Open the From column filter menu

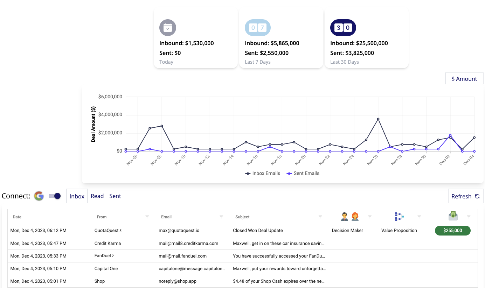coord(147,217)
